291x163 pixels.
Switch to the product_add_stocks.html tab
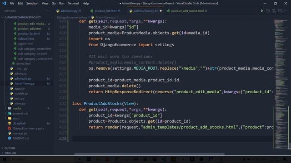(x=187, y=11)
